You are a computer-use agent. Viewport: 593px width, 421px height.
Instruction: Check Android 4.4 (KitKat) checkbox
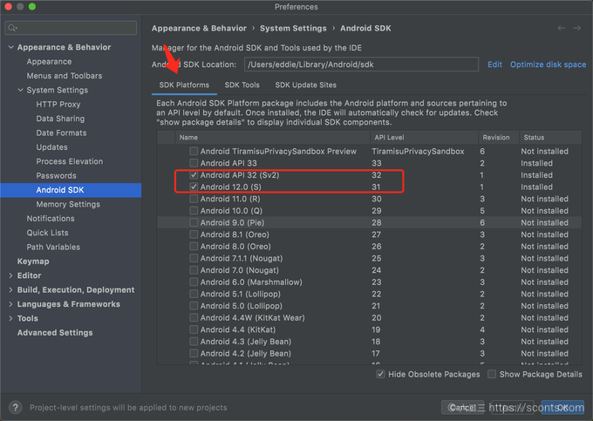coord(194,329)
